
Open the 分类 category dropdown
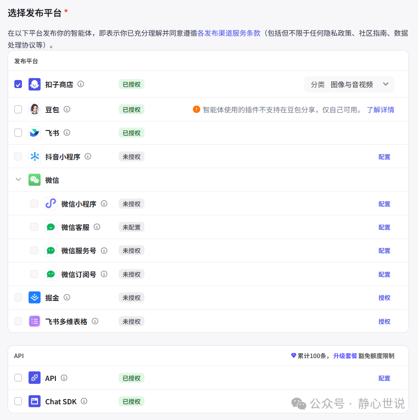349,84
